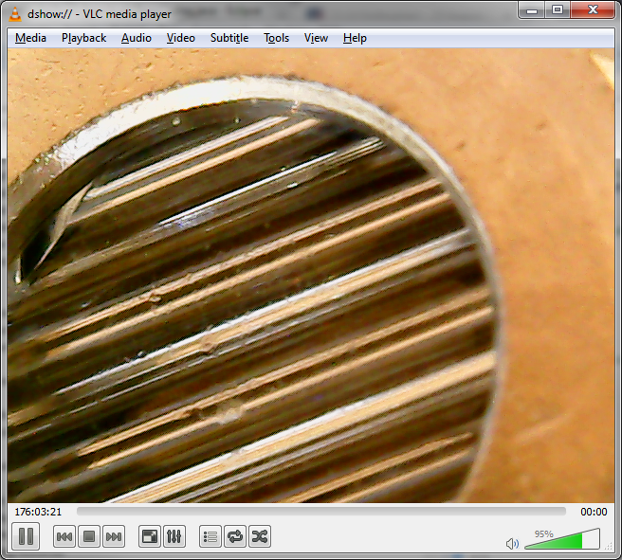
Task: Skip to next media item
Action: (114, 537)
